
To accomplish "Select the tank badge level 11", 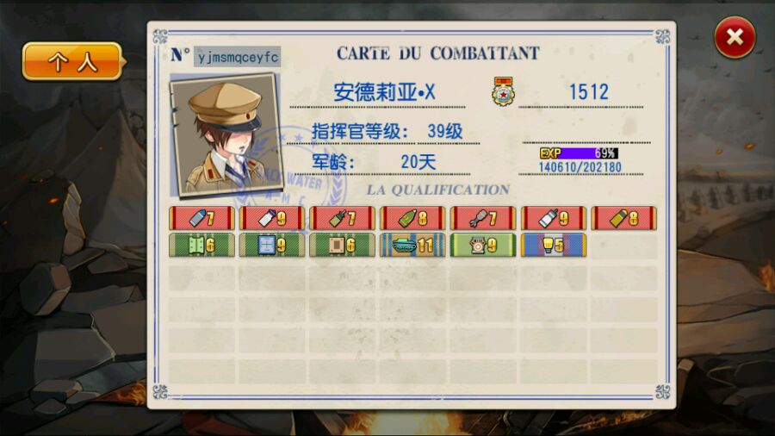I will coord(412,246).
